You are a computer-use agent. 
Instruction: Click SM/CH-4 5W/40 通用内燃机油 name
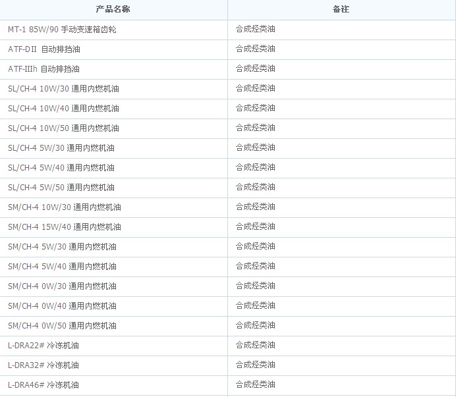62,267
